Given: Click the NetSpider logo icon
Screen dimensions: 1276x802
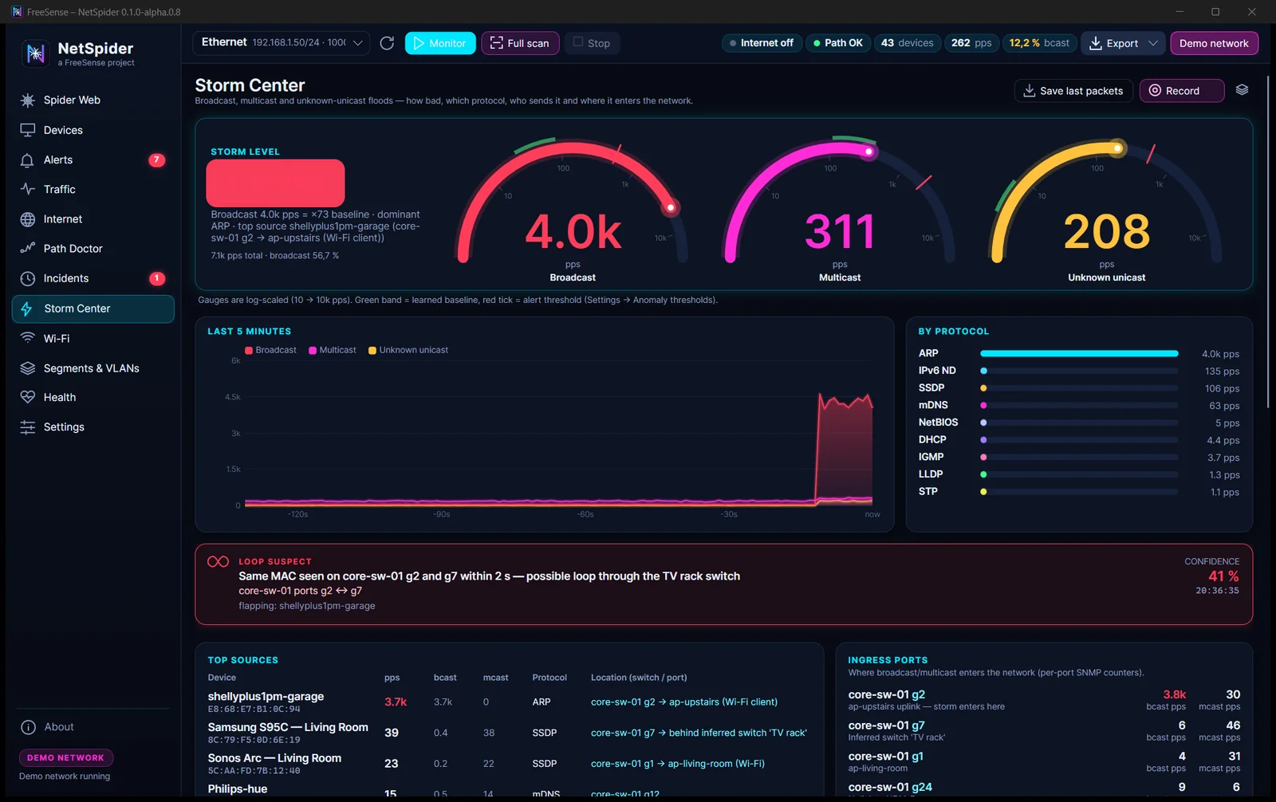Looking at the screenshot, I should [35, 53].
